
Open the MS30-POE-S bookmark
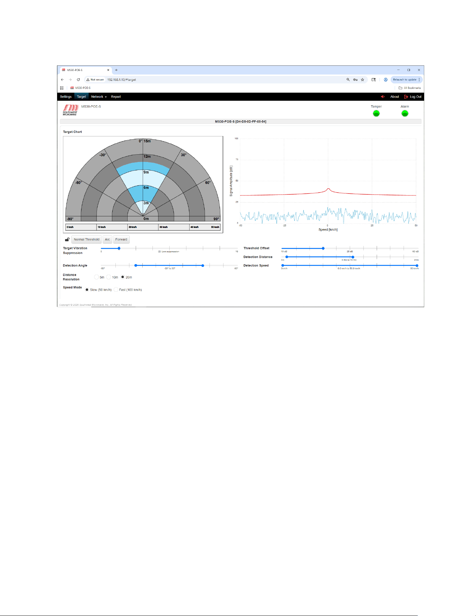[80, 88]
